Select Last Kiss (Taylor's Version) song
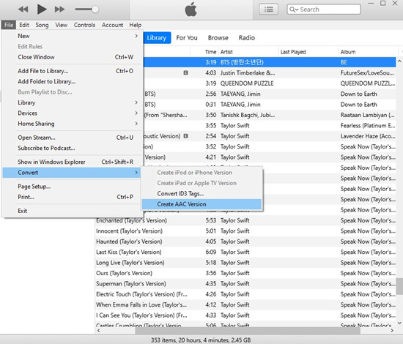Screen dimensions: 403x344 tap(129, 252)
